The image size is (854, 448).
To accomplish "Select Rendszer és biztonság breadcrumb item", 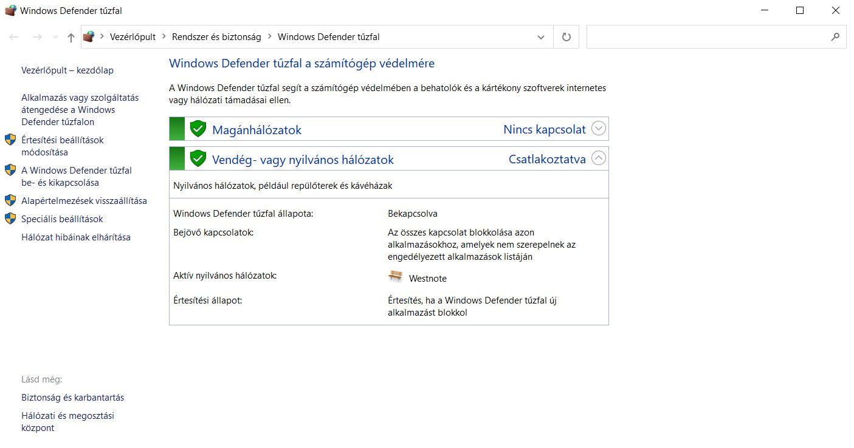I will [216, 37].
